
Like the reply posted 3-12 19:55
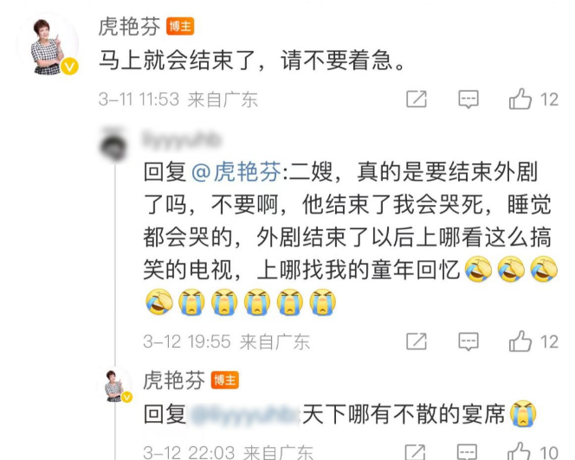tap(520, 342)
